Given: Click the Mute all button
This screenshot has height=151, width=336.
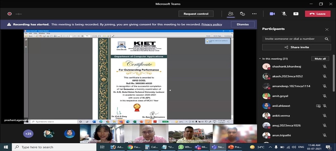Looking at the screenshot, I should click(x=320, y=59).
